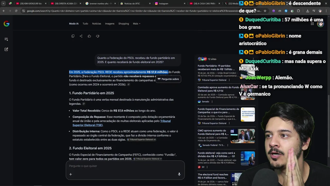Open the DIREITA ACABA YouTube browser tab

[x=66, y=4]
